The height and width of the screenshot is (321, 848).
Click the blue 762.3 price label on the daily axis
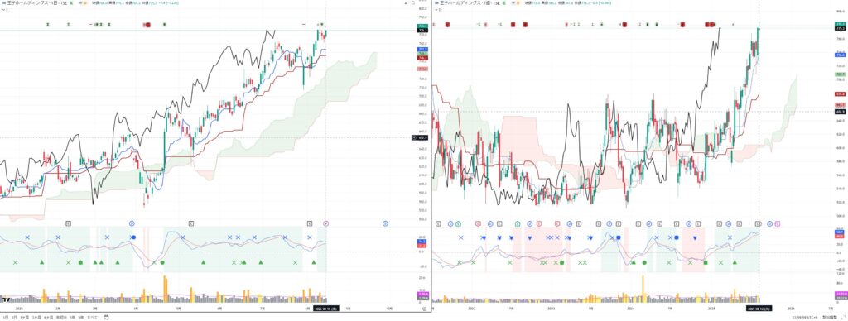pos(422,49)
